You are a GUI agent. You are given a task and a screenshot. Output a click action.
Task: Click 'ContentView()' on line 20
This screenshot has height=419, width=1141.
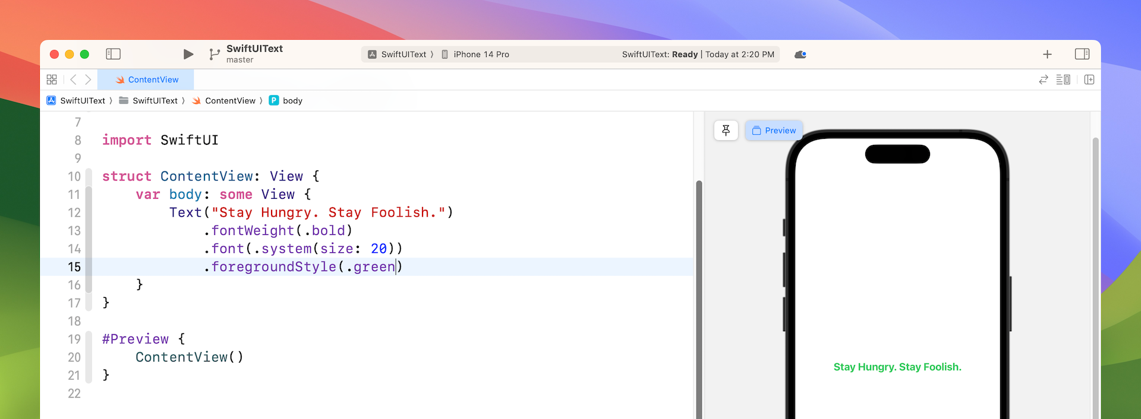(190, 357)
